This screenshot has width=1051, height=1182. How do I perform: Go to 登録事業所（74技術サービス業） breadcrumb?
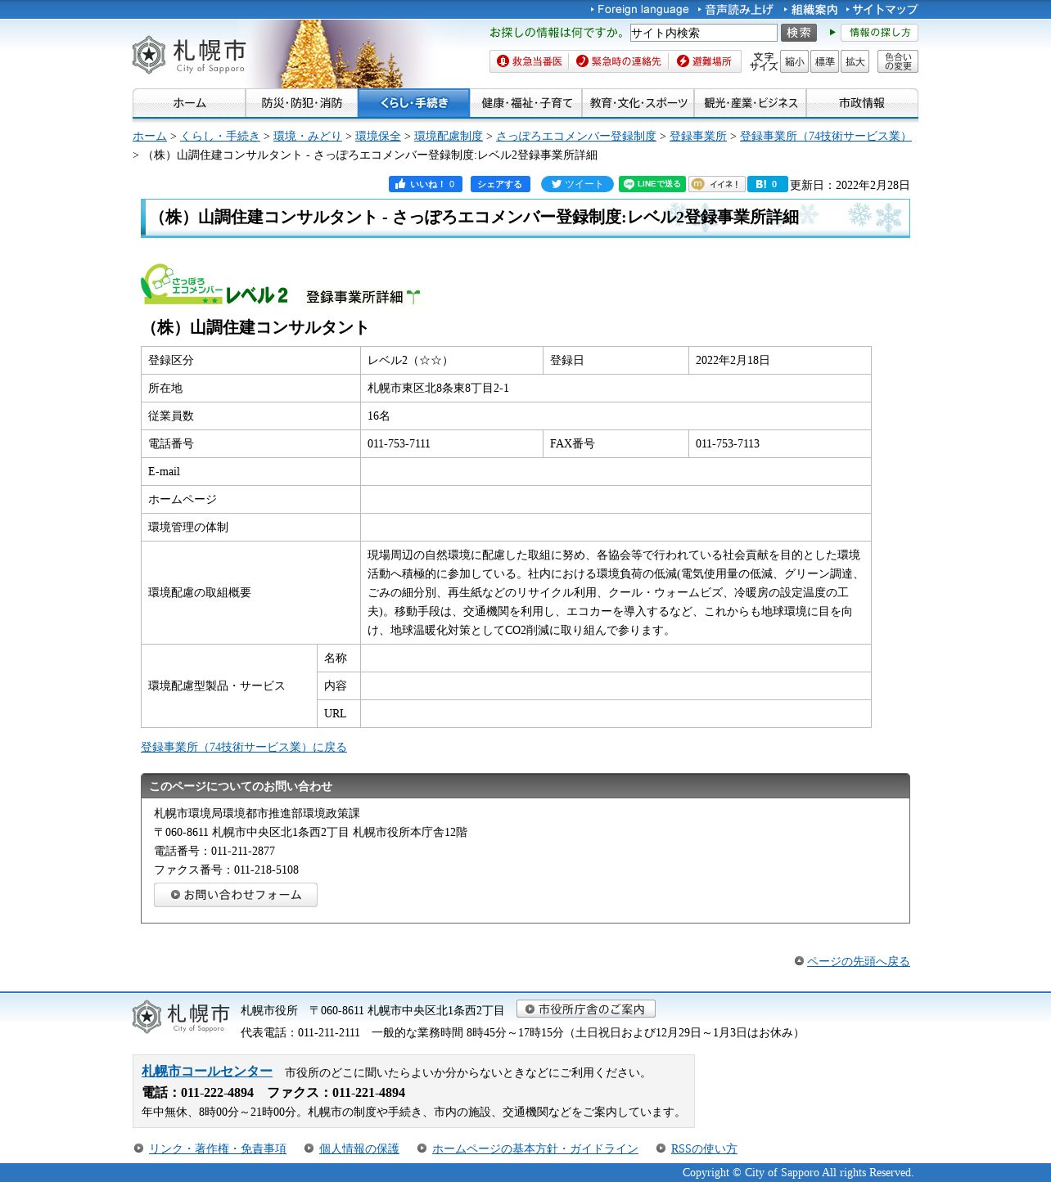[x=825, y=136]
